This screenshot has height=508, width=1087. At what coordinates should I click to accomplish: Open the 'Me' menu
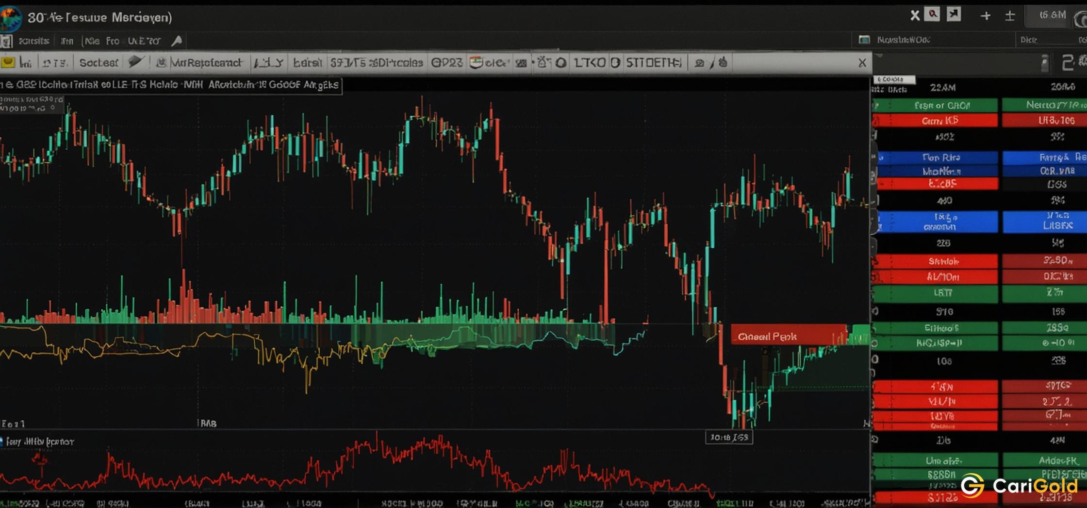[91, 41]
